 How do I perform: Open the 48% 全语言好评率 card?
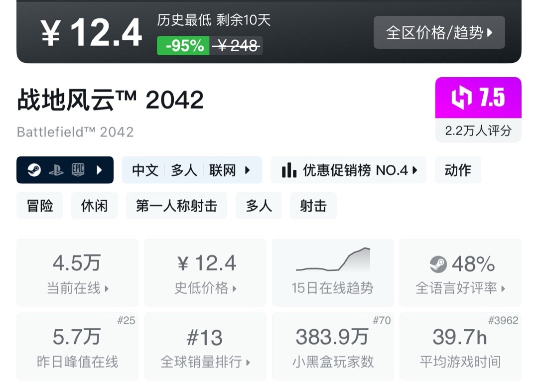pos(460,272)
